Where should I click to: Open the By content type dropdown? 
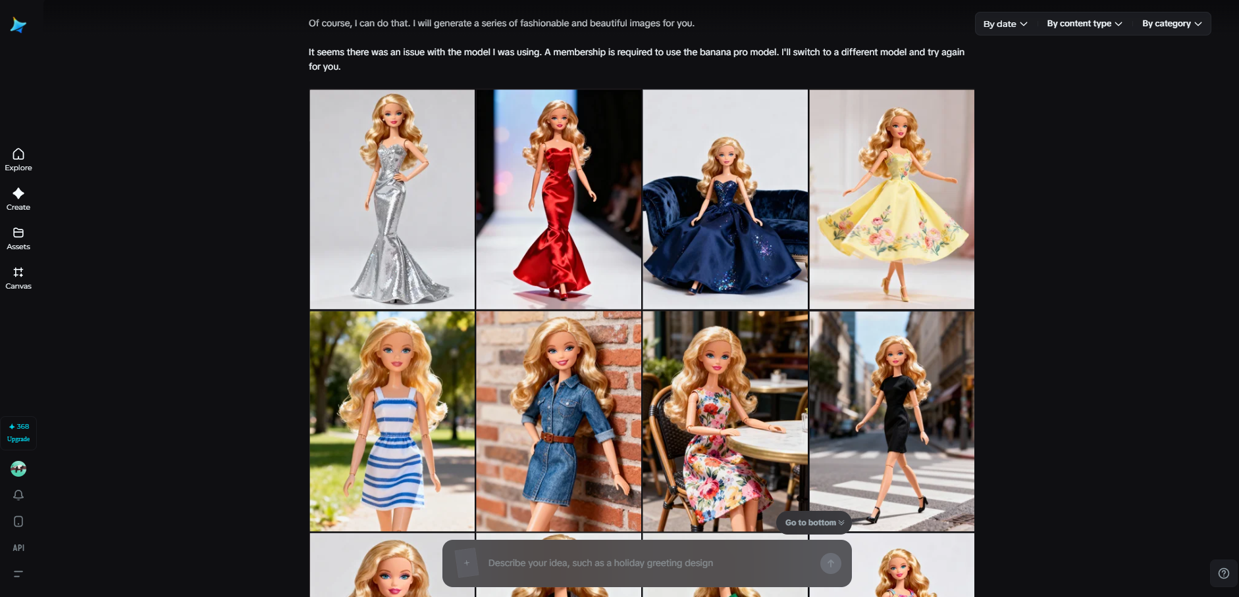click(x=1084, y=24)
